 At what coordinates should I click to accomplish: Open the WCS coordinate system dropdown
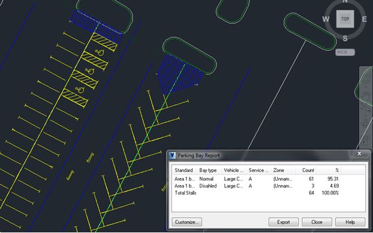coord(345,52)
